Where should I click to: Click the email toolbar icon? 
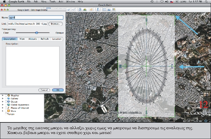pos(104,9)
